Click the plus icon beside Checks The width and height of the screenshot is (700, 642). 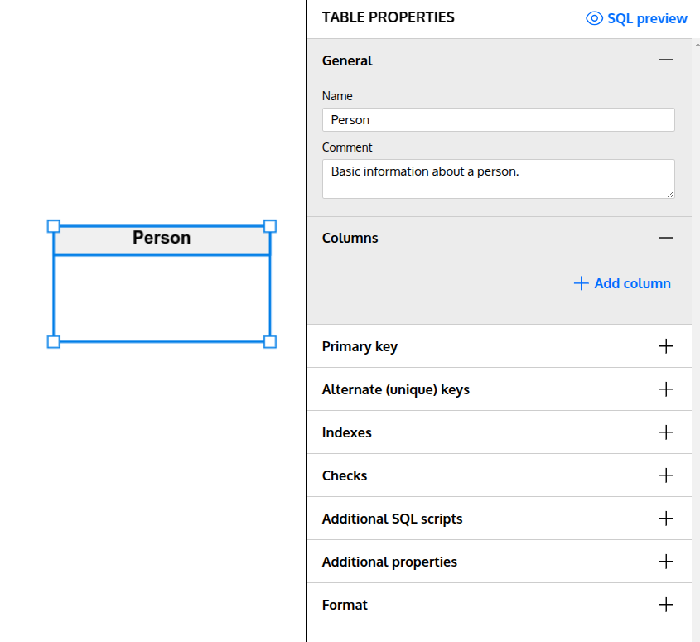click(x=666, y=475)
